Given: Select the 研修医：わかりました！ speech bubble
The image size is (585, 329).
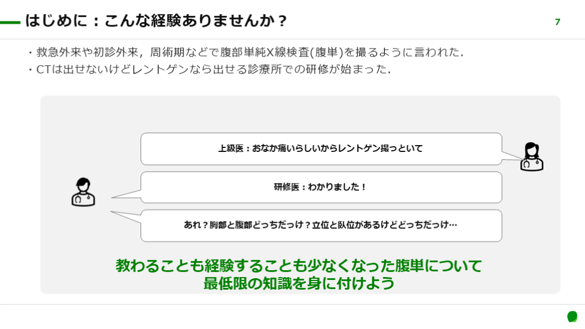Looking at the screenshot, I should tap(321, 187).
